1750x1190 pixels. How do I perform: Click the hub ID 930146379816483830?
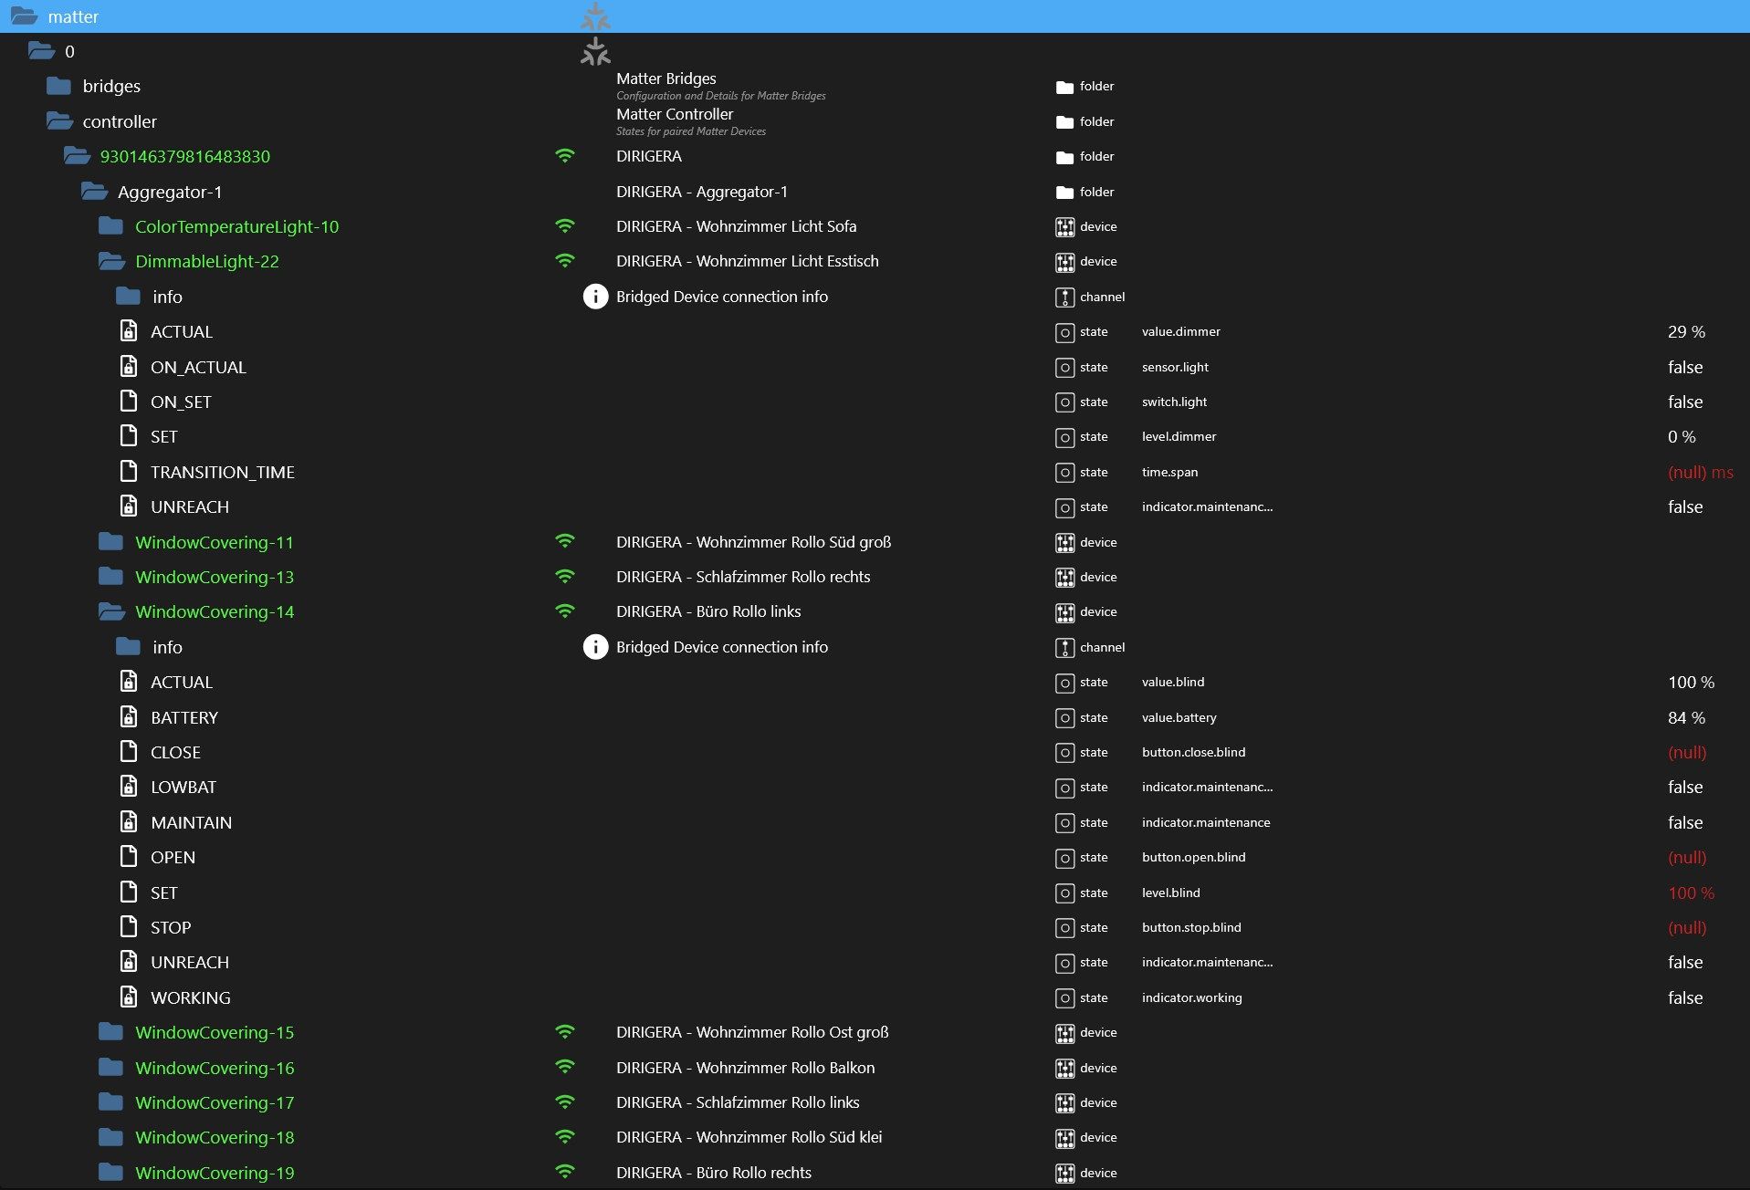(184, 156)
